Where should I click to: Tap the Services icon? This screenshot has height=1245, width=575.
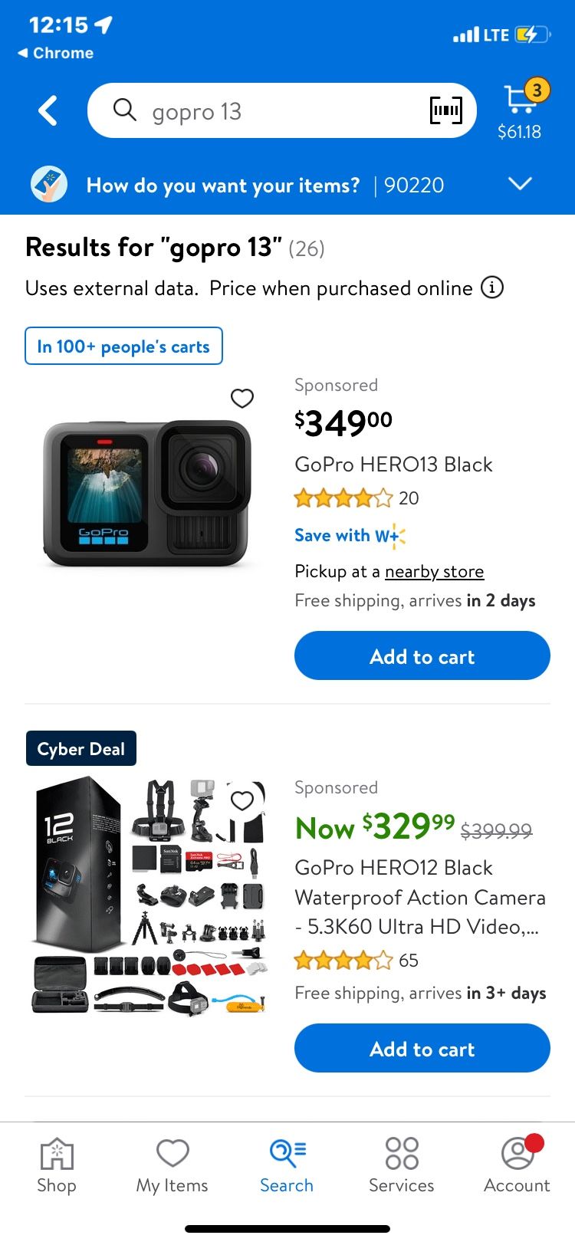pos(401,1164)
